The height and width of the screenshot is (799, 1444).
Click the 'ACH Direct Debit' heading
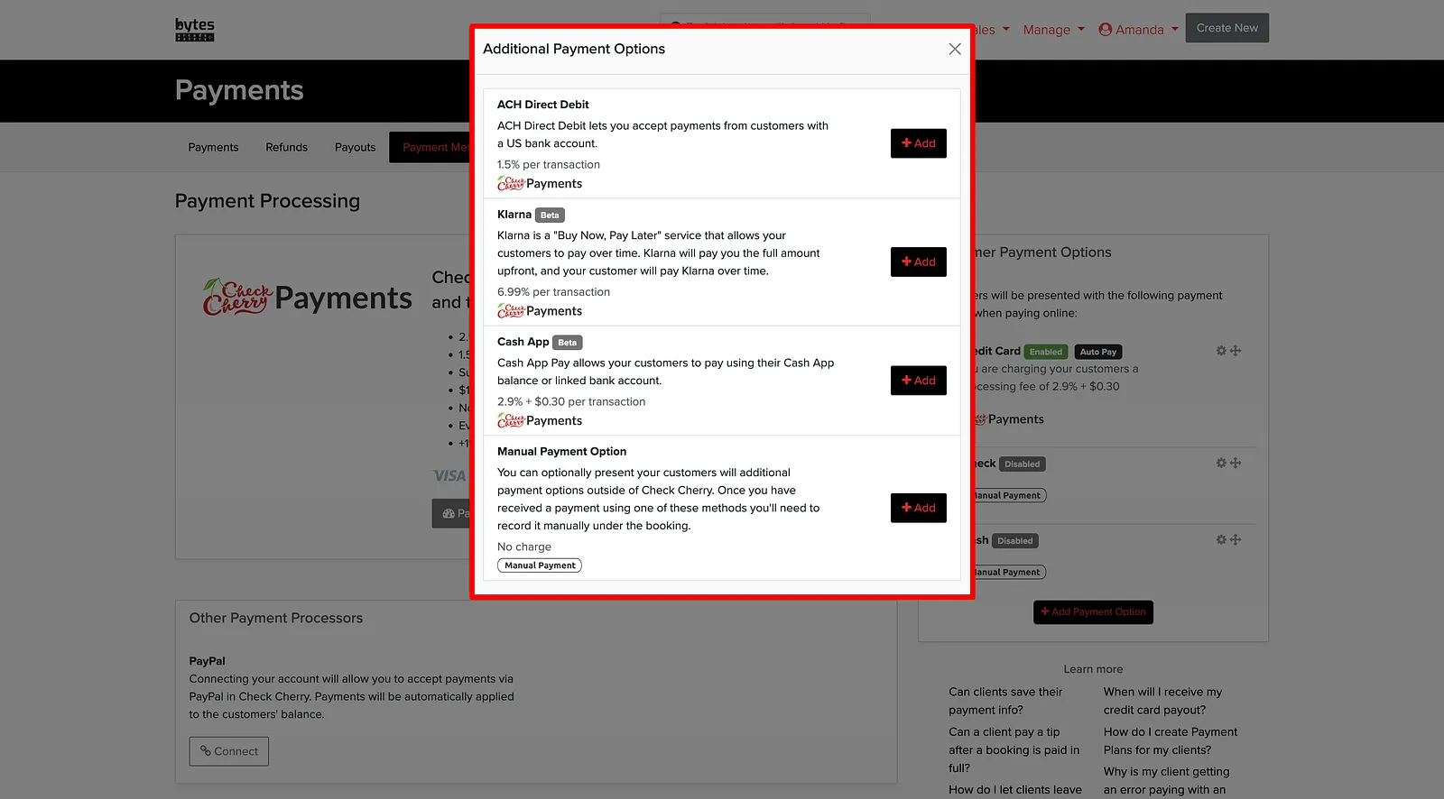[543, 105]
